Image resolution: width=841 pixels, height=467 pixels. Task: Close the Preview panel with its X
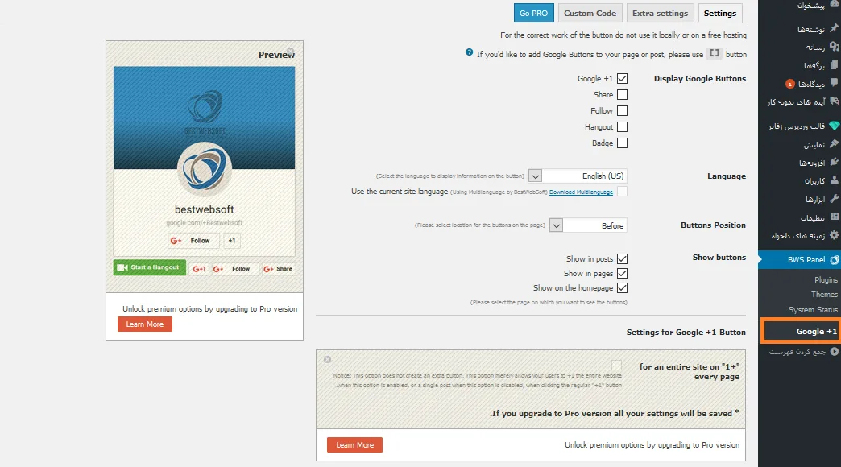click(290, 52)
